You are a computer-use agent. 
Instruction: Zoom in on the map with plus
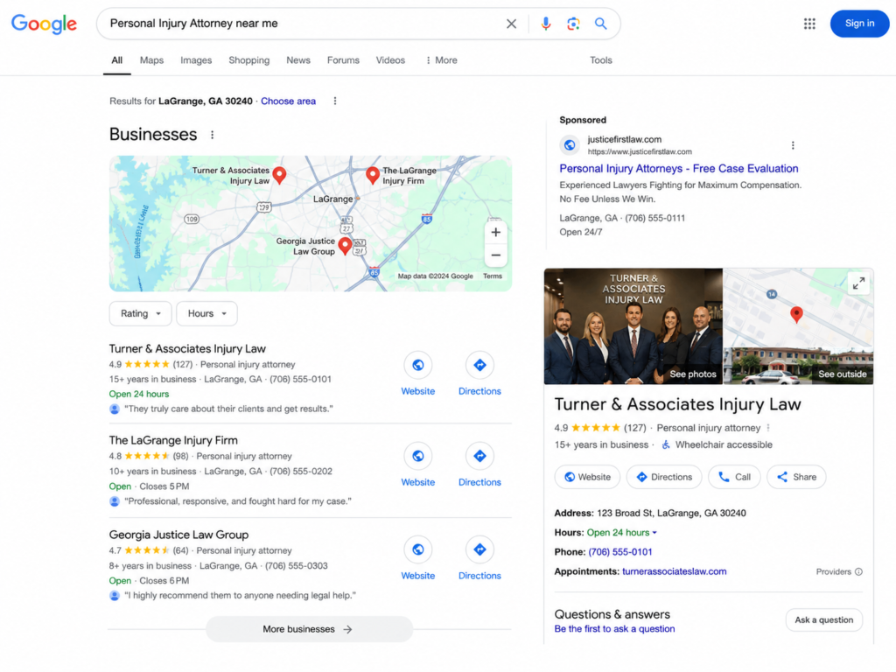tap(496, 232)
